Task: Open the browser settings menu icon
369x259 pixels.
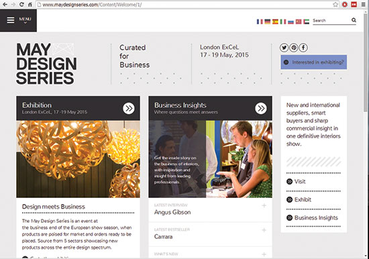Action: point(364,5)
